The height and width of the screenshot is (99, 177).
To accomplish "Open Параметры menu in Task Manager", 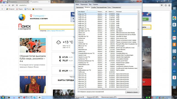I will (84, 4).
